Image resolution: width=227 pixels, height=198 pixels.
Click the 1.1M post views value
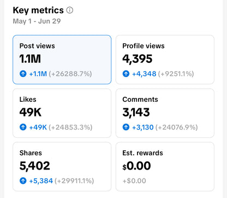click(30, 59)
